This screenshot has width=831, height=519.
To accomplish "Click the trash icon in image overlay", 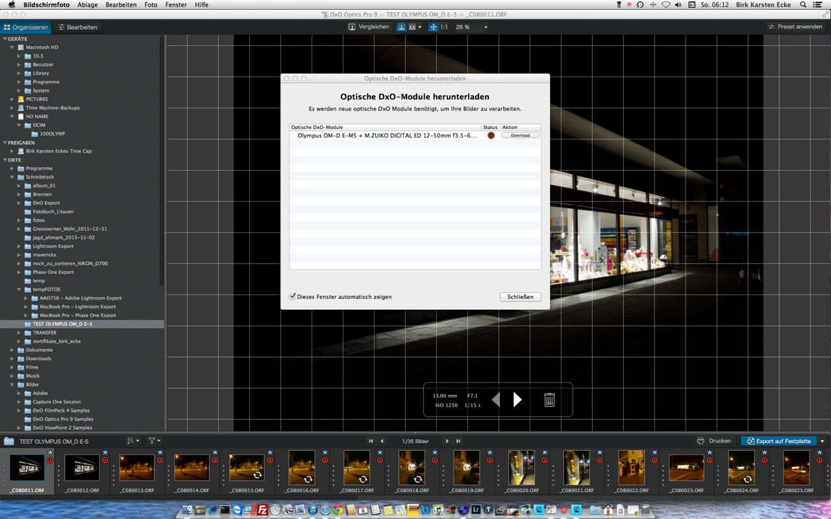I will pyautogui.click(x=549, y=400).
